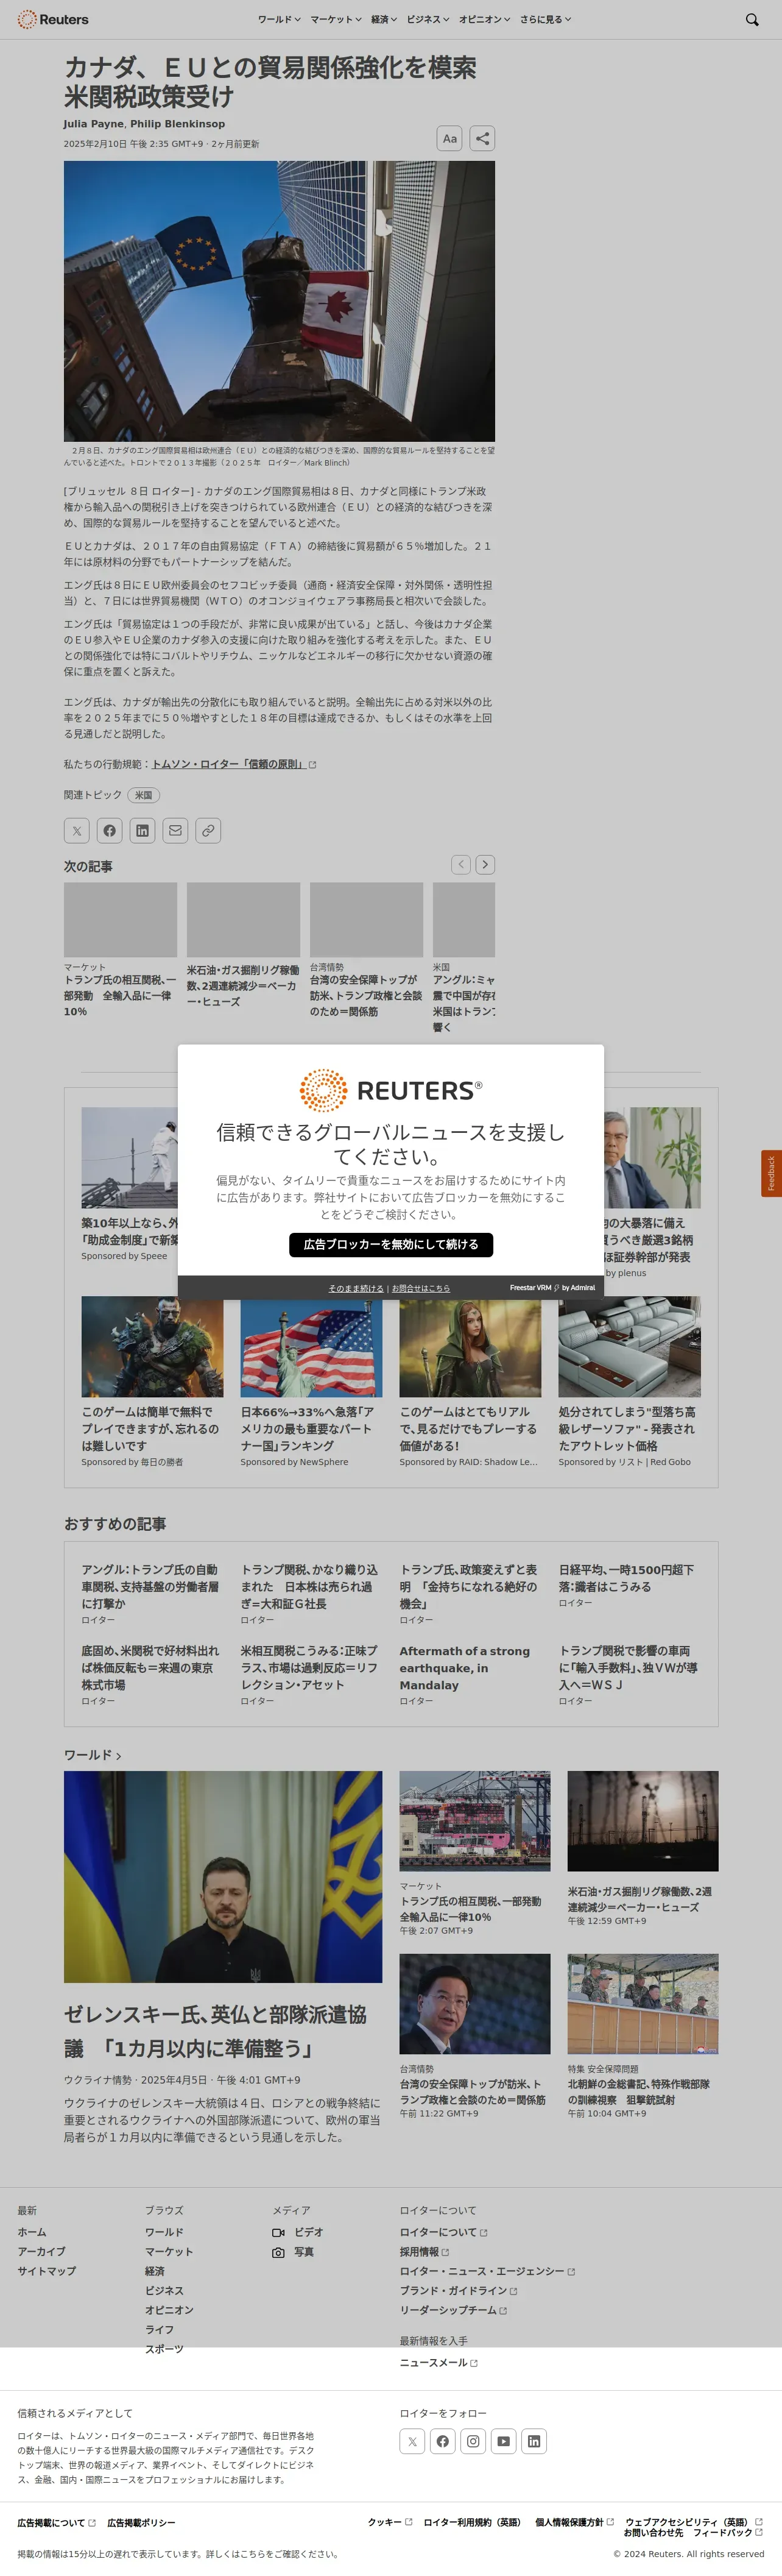
Task: Follow Reuters on Instagram in the footer
Action: coord(473,2441)
